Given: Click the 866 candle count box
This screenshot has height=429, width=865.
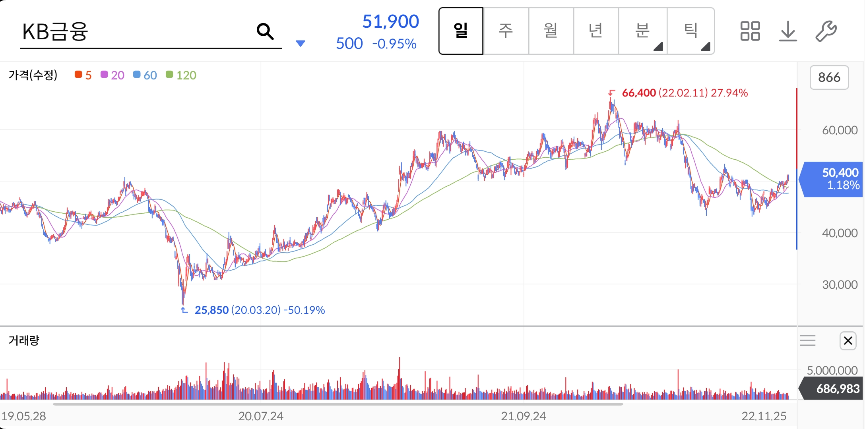Looking at the screenshot, I should click(x=829, y=77).
